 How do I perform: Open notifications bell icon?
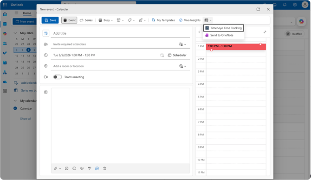click(x=285, y=5)
